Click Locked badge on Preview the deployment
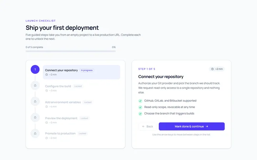Screen dimensions: 257x160 click(84, 118)
